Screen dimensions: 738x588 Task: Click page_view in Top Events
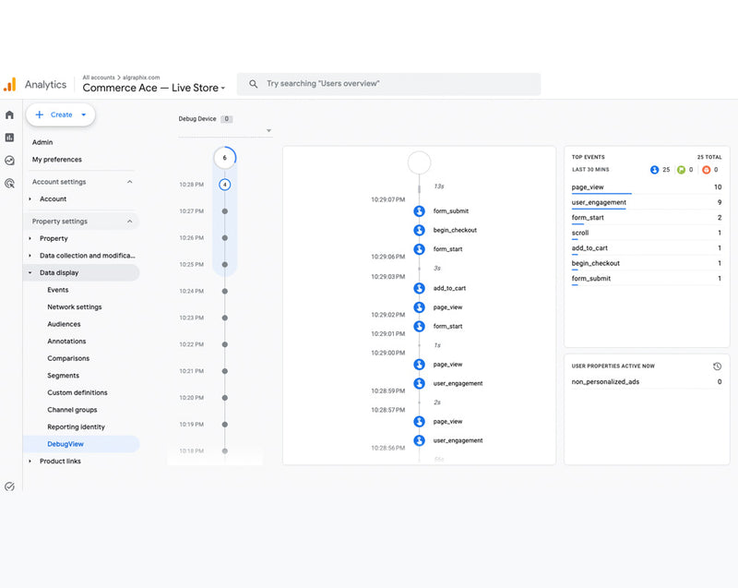pyautogui.click(x=588, y=187)
